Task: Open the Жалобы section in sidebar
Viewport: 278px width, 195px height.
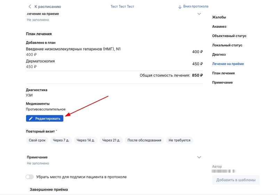Action: pyautogui.click(x=219, y=17)
